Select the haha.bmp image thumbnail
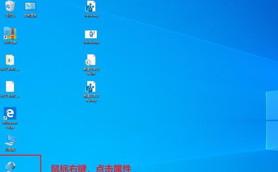The height and width of the screenshot is (172, 278). (x=91, y=34)
